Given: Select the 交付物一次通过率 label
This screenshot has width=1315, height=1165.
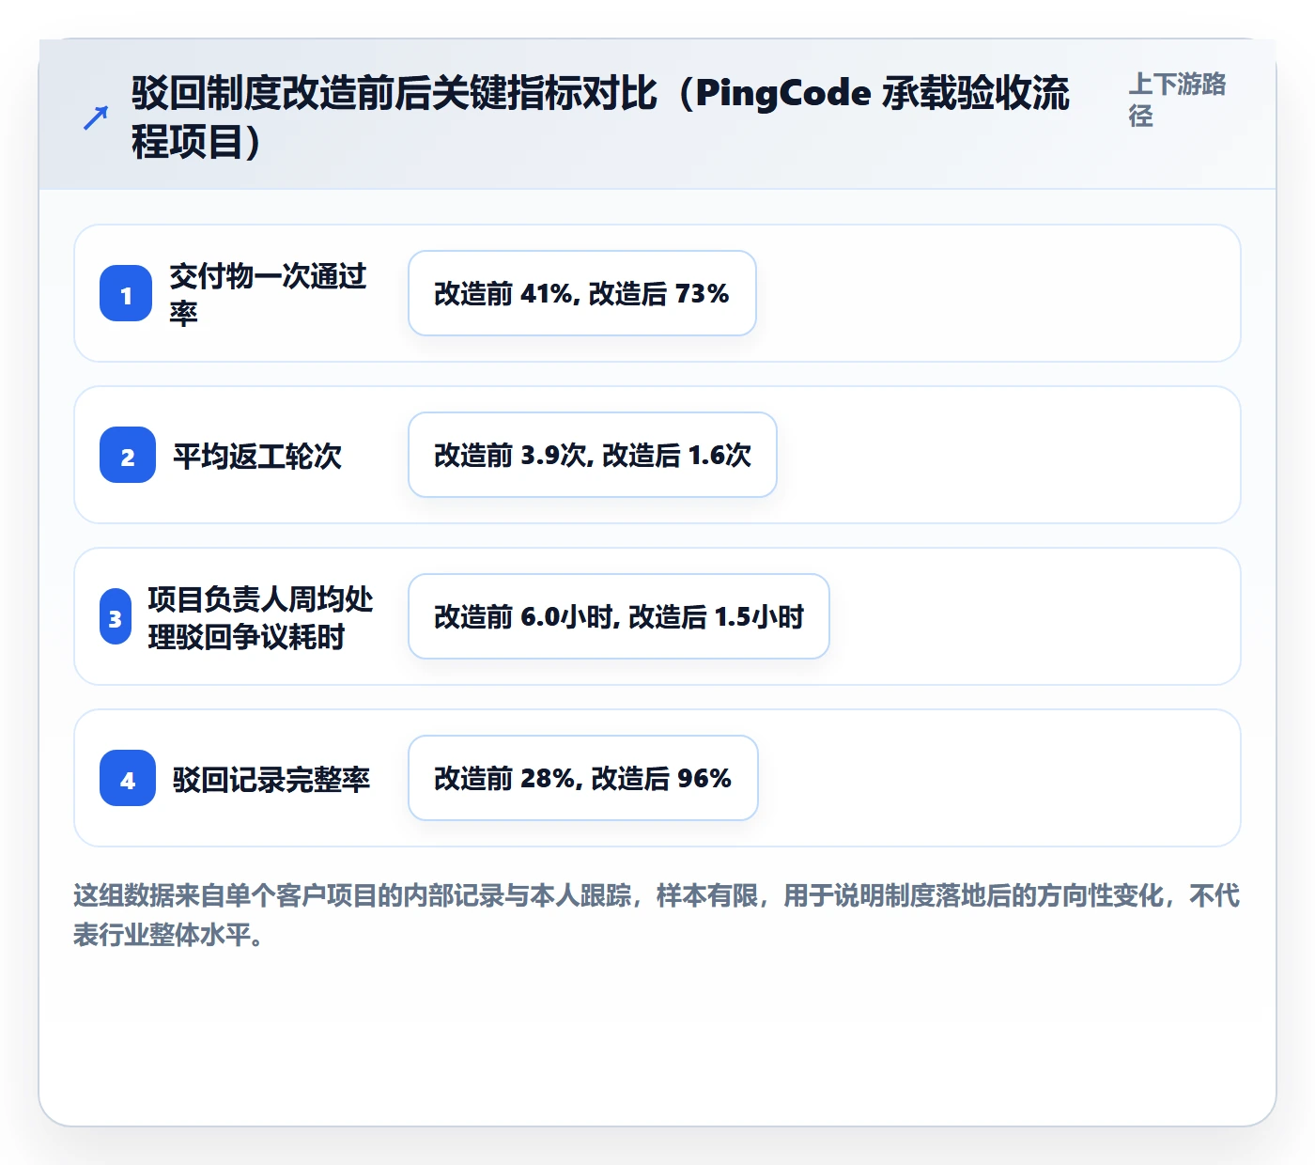Looking at the screenshot, I should click(x=268, y=293).
